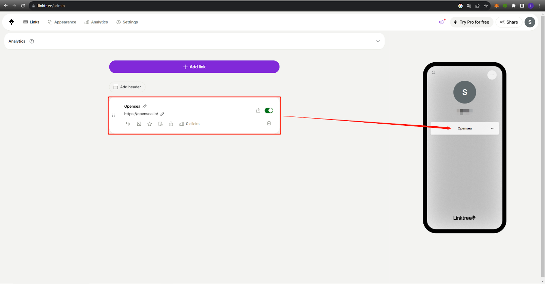Image resolution: width=545 pixels, height=284 pixels.
Task: Click the Opensea link in phone preview
Action: click(465, 128)
